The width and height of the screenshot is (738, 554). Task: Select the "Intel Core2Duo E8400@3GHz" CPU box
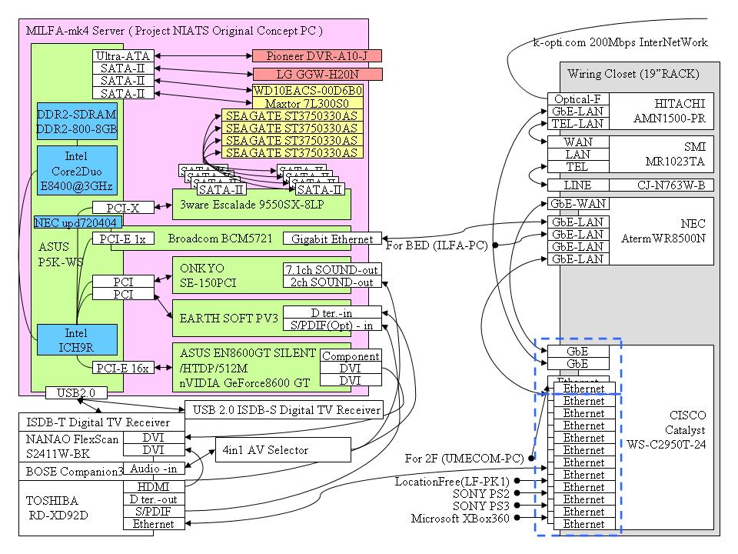coord(77,171)
